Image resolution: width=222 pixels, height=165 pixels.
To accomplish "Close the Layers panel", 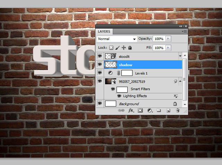I will (186, 26).
